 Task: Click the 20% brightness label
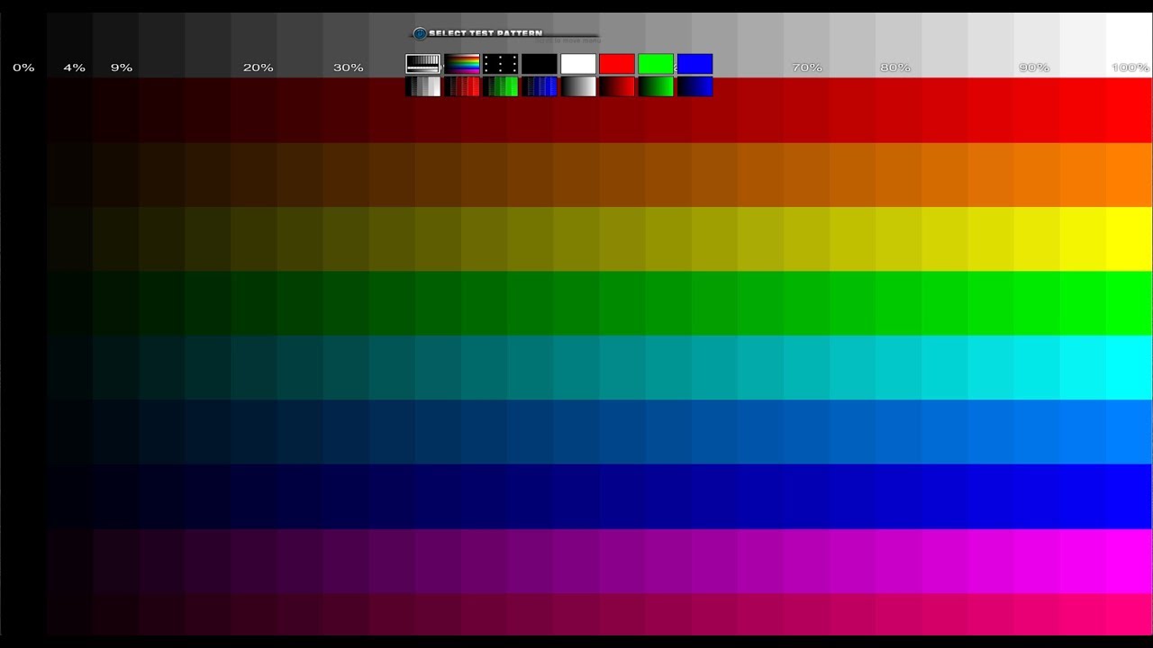tap(259, 67)
